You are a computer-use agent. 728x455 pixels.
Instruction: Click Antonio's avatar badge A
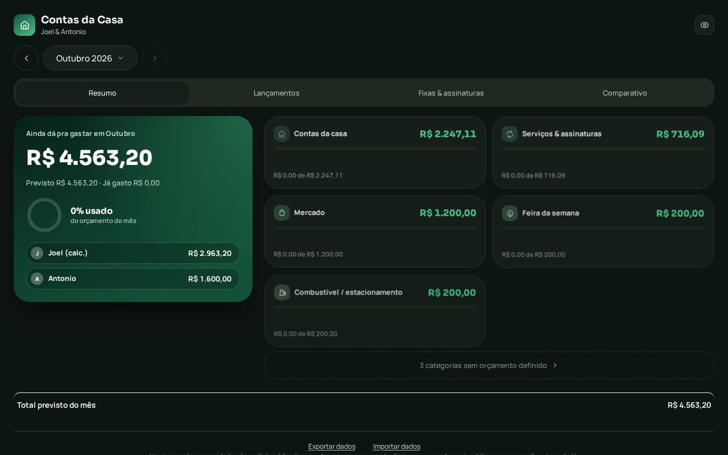(x=37, y=279)
